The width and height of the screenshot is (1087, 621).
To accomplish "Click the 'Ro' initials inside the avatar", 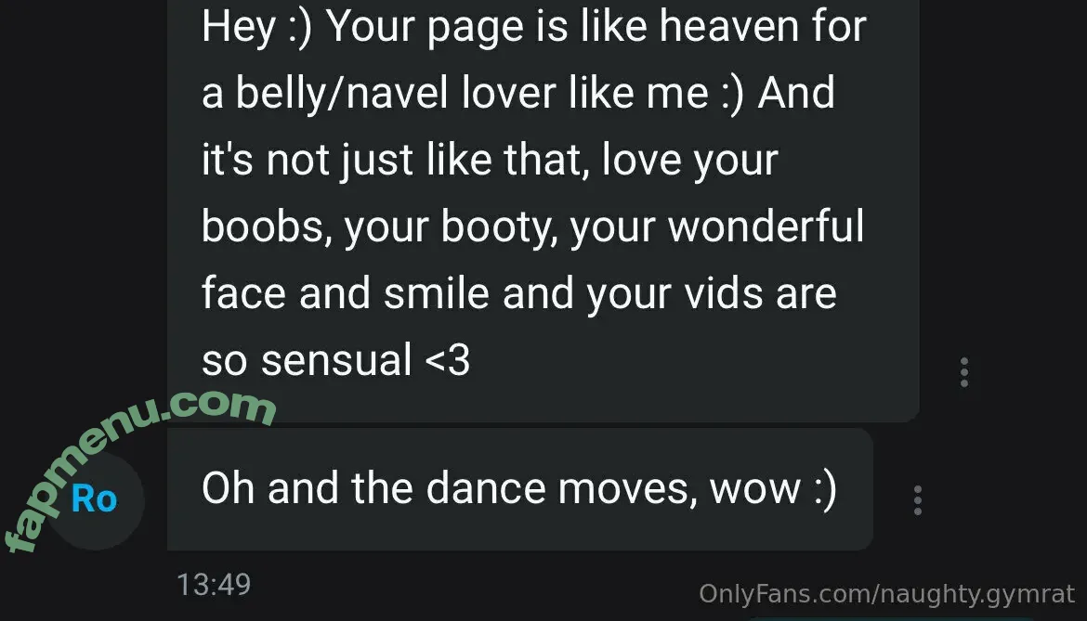I will (94, 499).
